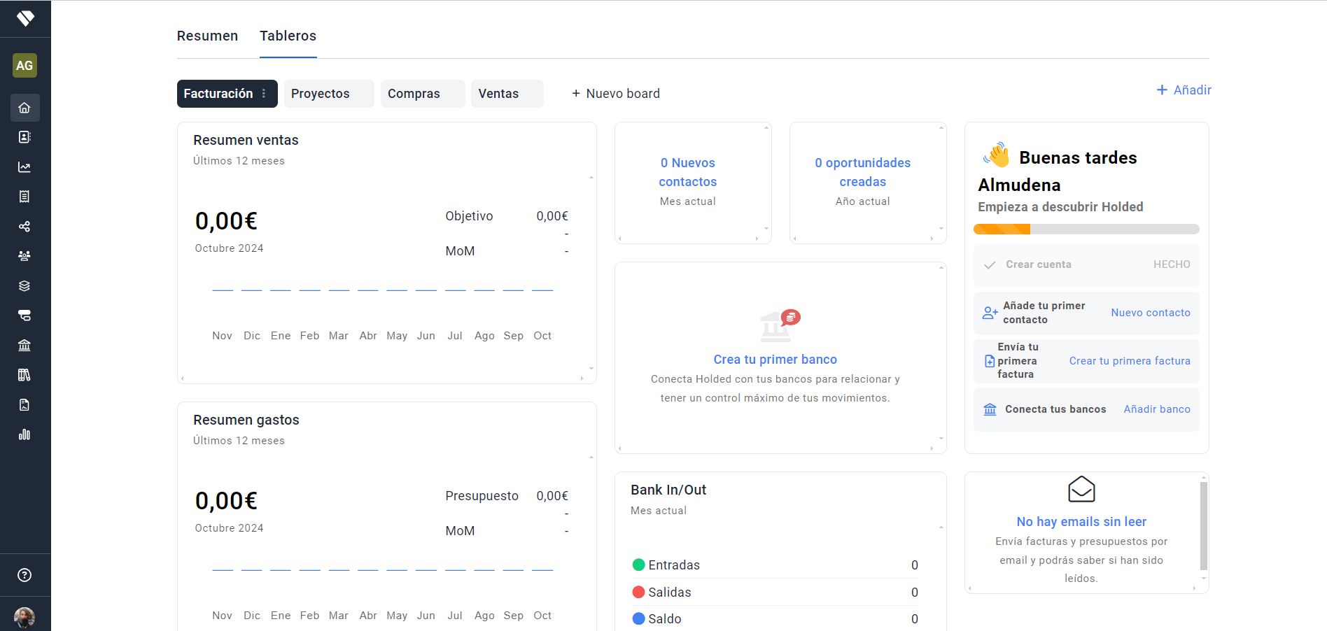Viewport: 1327px width, 631px height.
Task: Open the invoices receipt icon
Action: pos(24,197)
